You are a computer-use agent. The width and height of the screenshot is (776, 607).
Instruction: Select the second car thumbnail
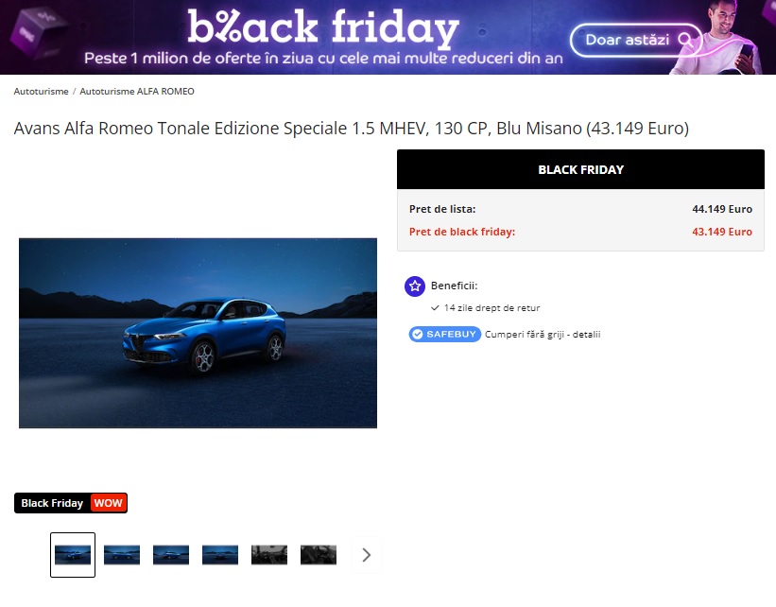[122, 555]
